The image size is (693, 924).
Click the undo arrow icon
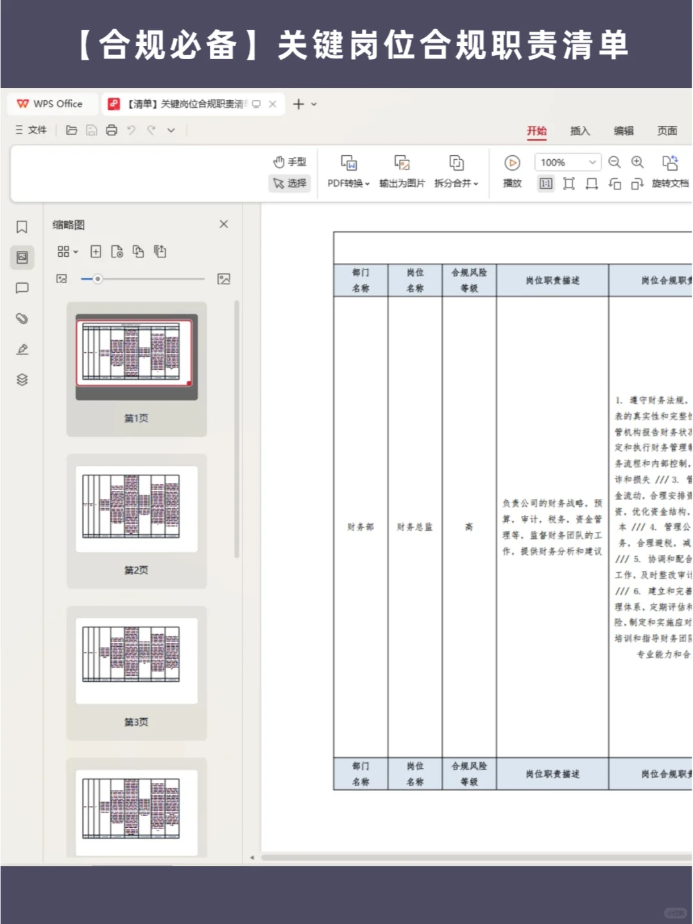coord(132,130)
